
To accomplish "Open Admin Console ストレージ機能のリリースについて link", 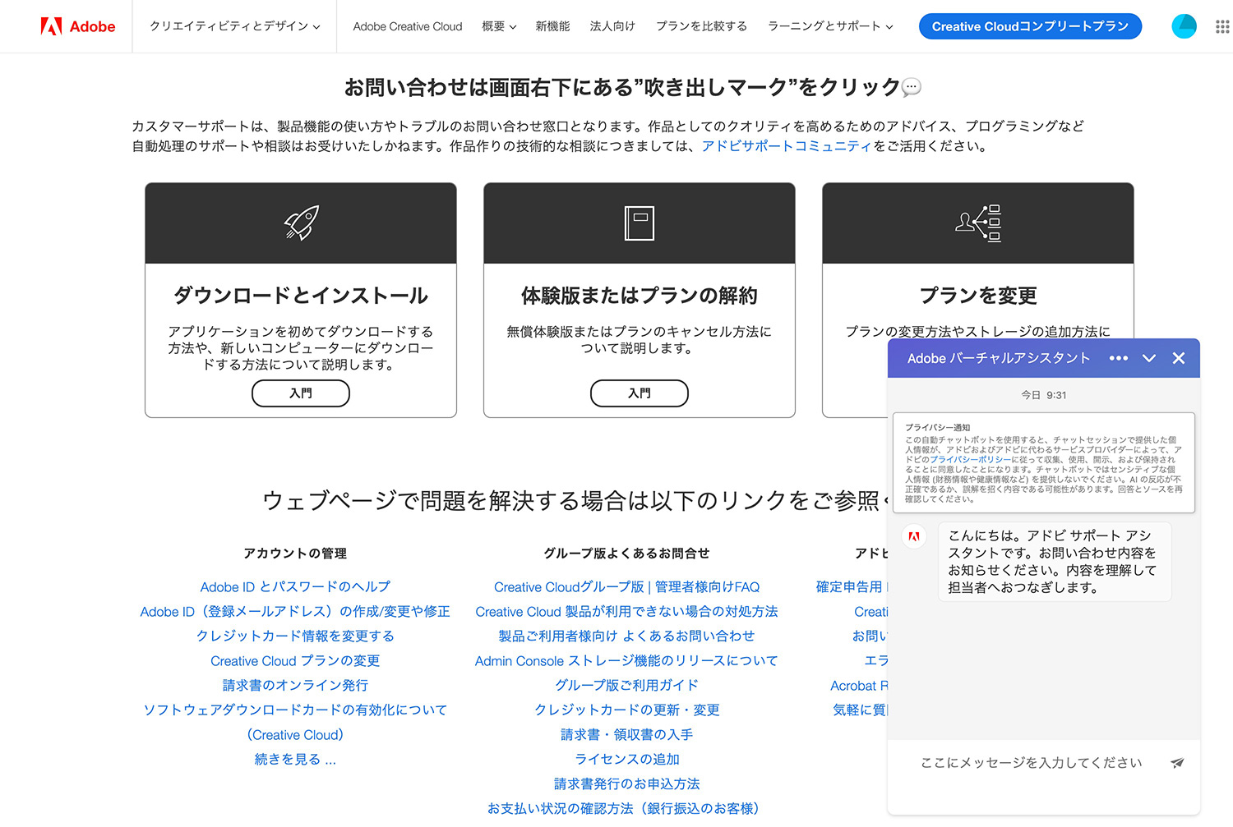I will (626, 661).
